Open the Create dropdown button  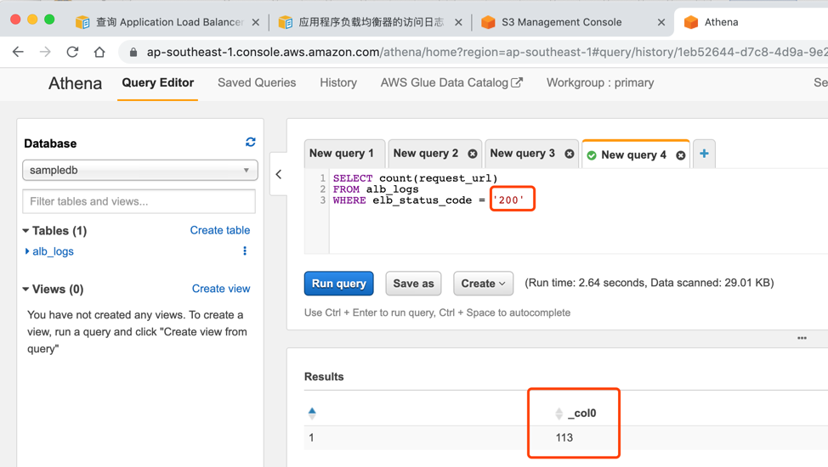pyautogui.click(x=483, y=284)
